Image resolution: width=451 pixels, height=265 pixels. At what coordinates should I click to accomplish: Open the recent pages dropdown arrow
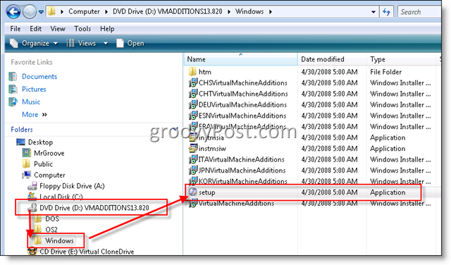[x=41, y=12]
